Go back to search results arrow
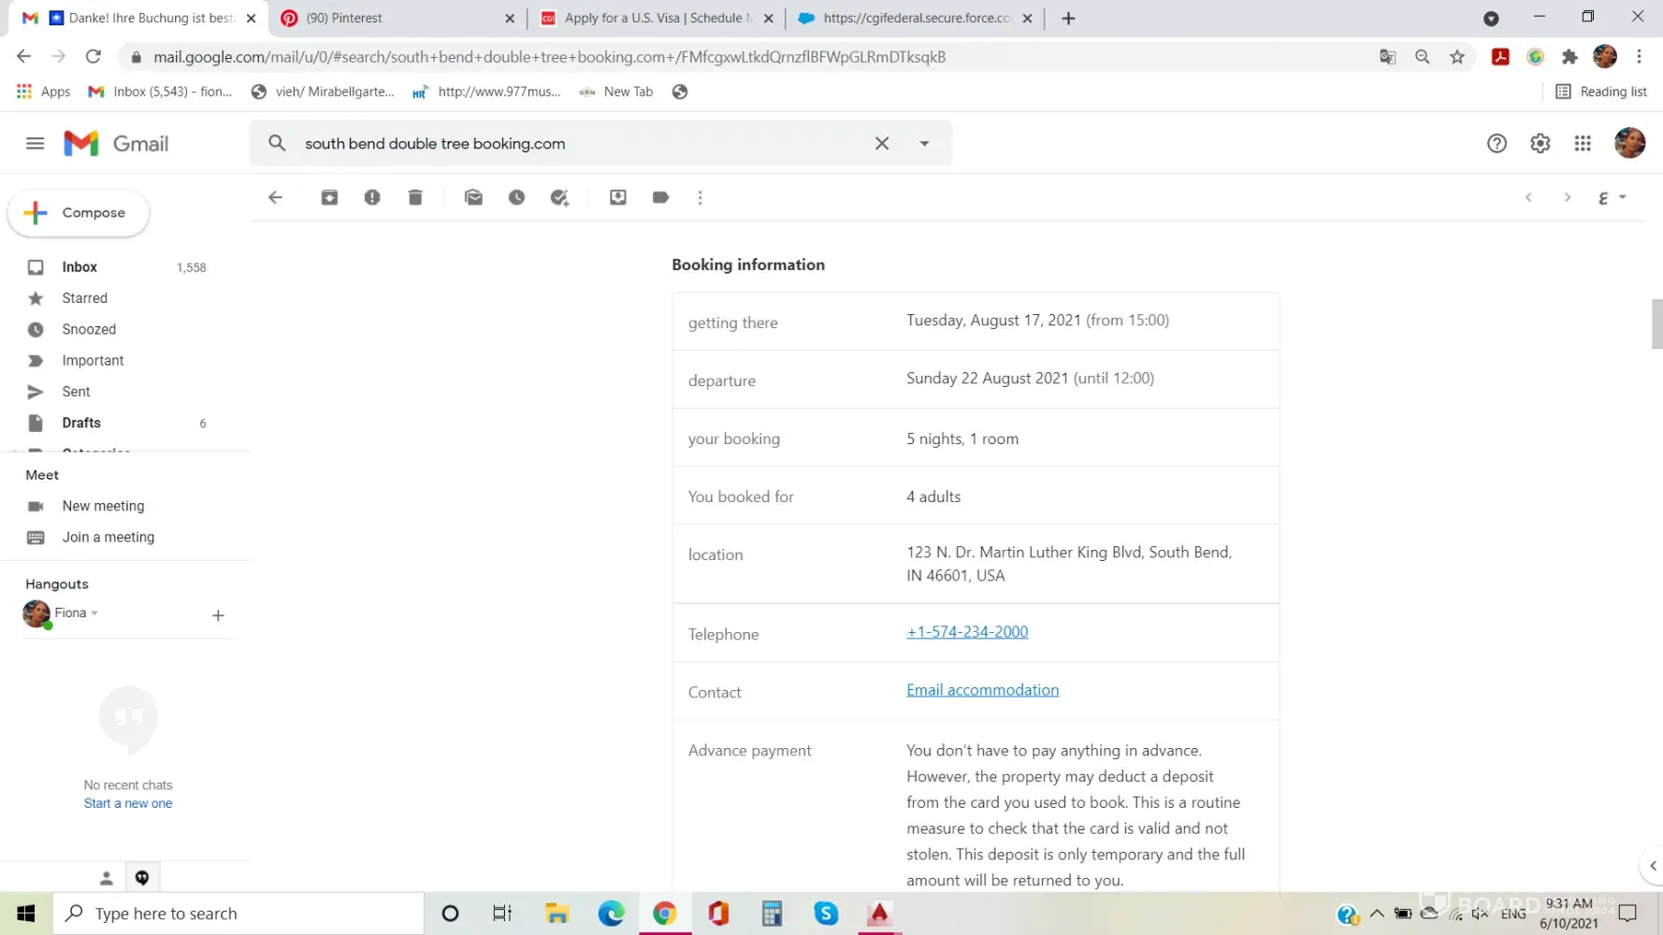Viewport: 1663px width, 935px height. point(275,197)
